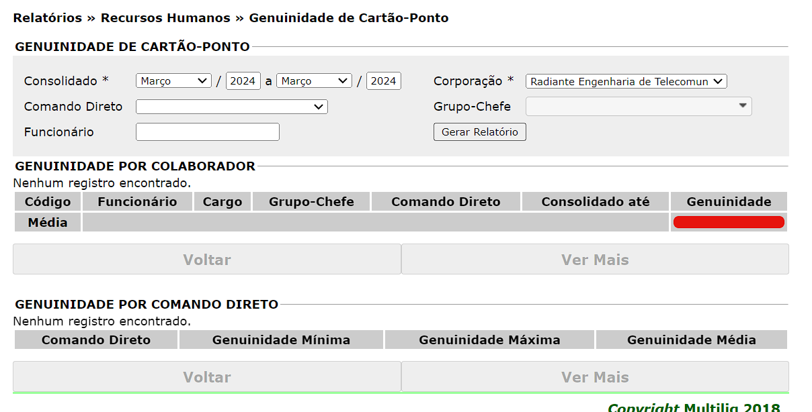Focus the Funcionário text field
The height and width of the screenshot is (412, 812).
pyautogui.click(x=207, y=132)
